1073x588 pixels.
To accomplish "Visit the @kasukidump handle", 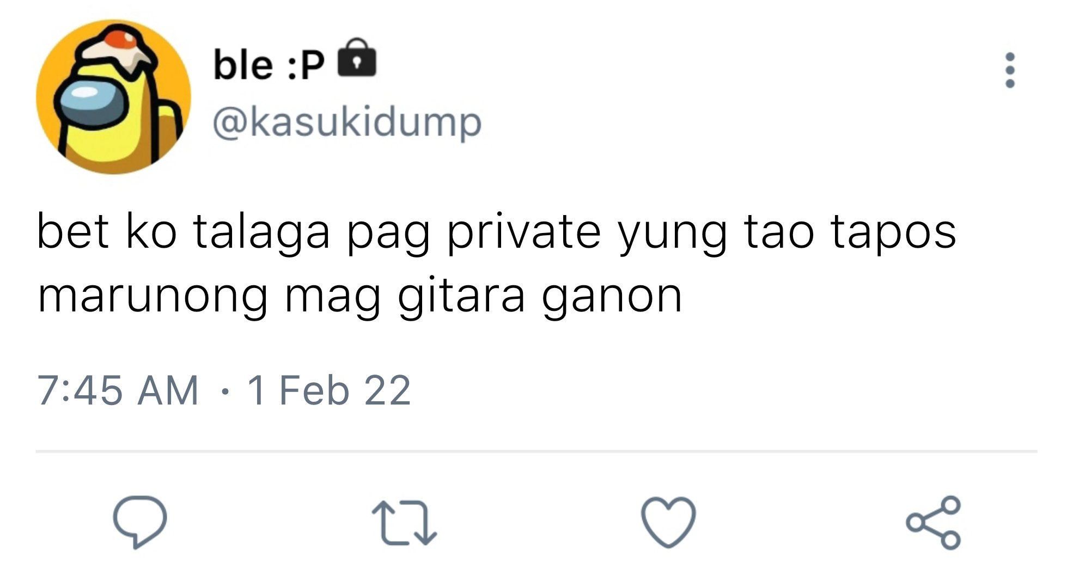I will (347, 122).
